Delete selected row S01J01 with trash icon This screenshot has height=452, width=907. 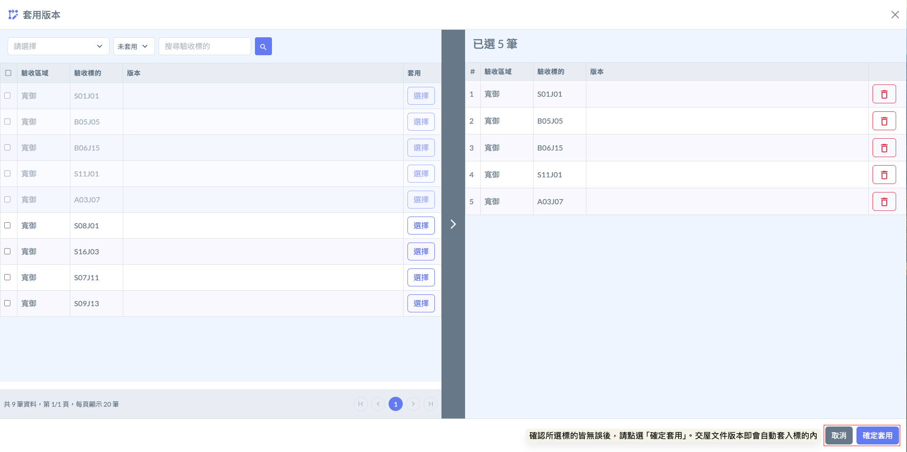(884, 94)
